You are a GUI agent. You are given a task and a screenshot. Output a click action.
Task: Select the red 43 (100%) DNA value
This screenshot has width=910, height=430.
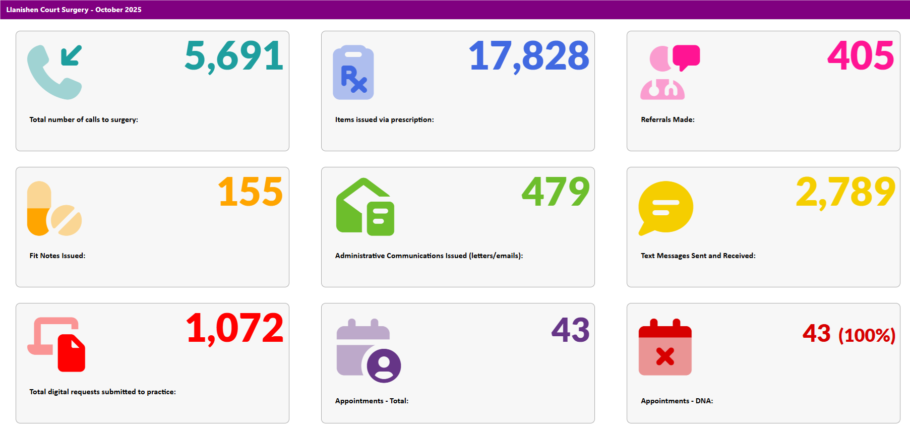(x=849, y=334)
